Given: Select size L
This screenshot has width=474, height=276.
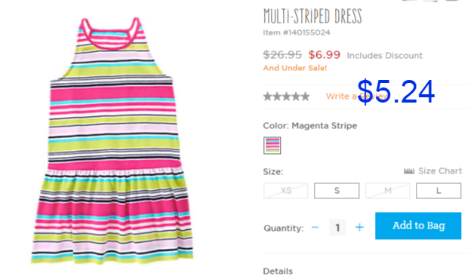Looking at the screenshot, I should click(439, 191).
